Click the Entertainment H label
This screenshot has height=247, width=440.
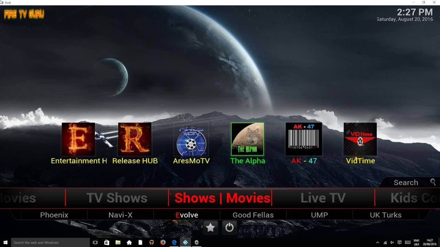(x=79, y=161)
